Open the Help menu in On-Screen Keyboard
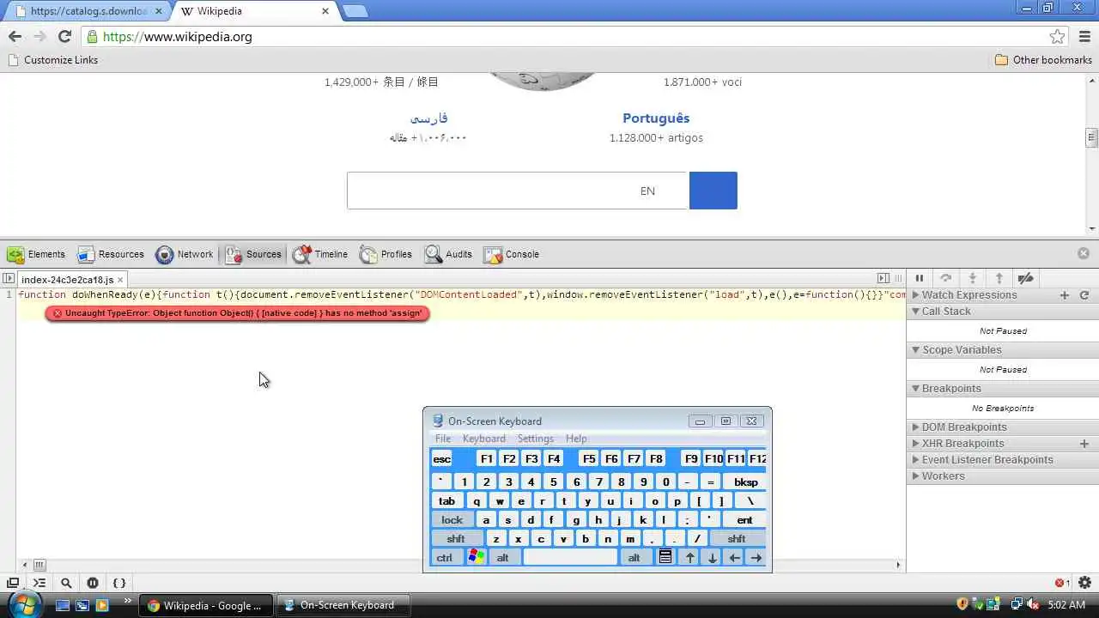Screen dimensions: 1099x618 (x=576, y=439)
